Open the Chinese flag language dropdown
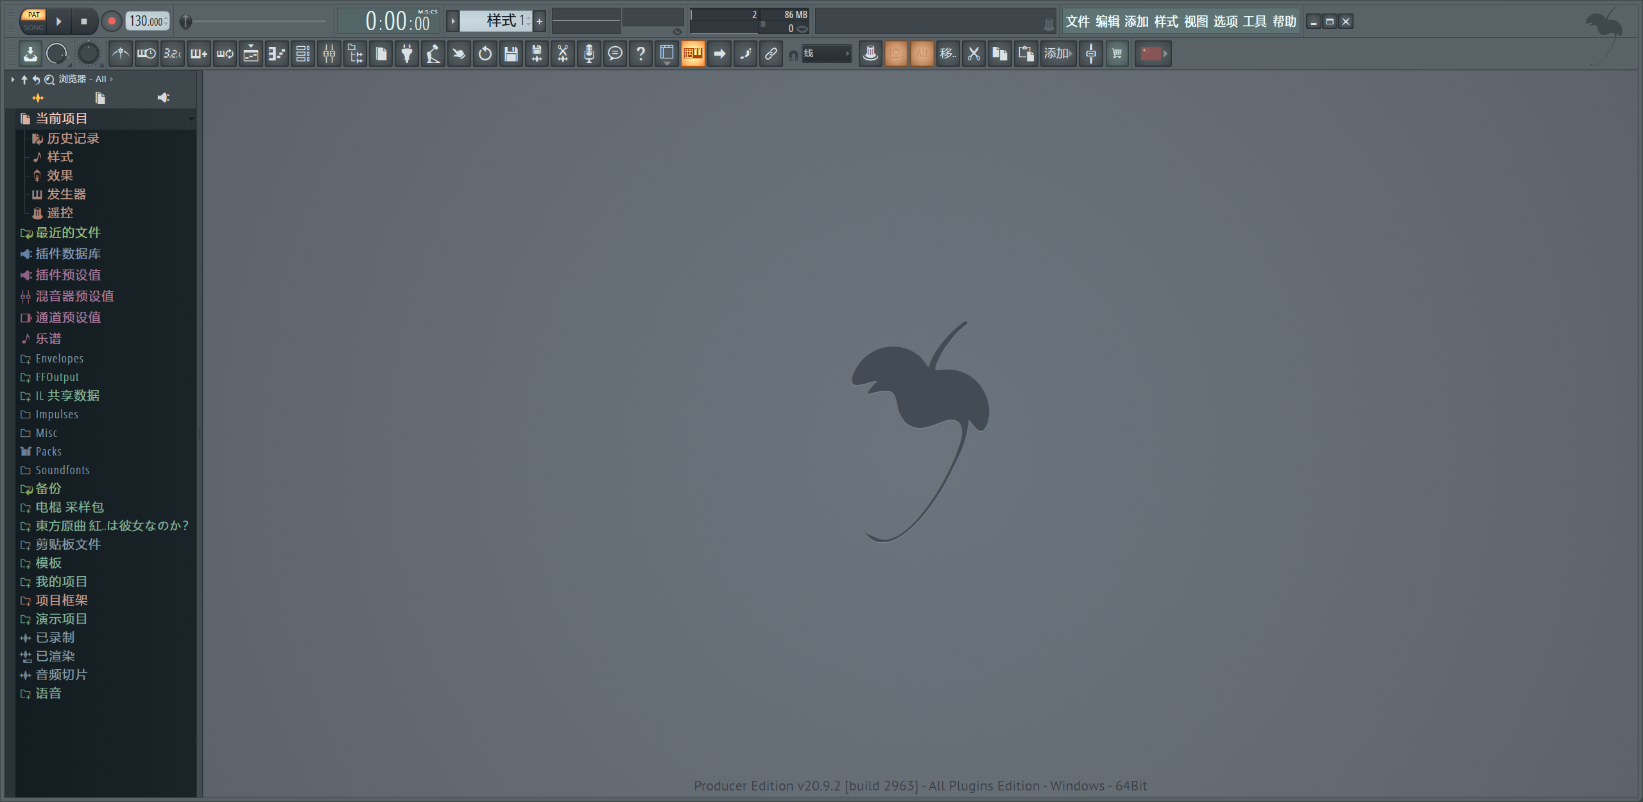 click(x=1153, y=54)
